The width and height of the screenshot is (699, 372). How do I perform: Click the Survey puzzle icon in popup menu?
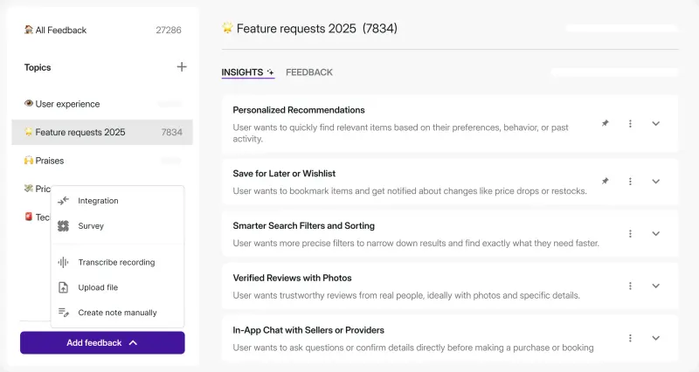pos(63,226)
